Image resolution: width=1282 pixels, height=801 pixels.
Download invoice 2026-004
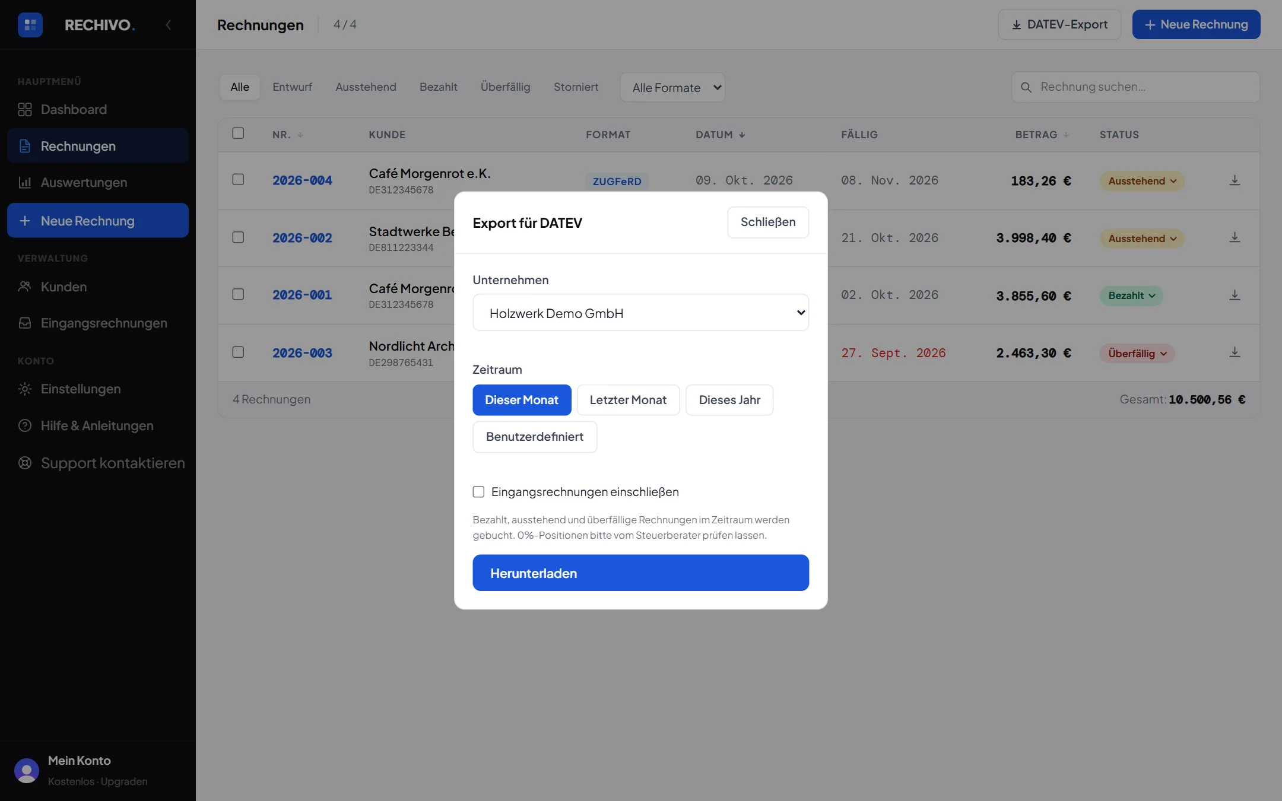pyautogui.click(x=1235, y=180)
